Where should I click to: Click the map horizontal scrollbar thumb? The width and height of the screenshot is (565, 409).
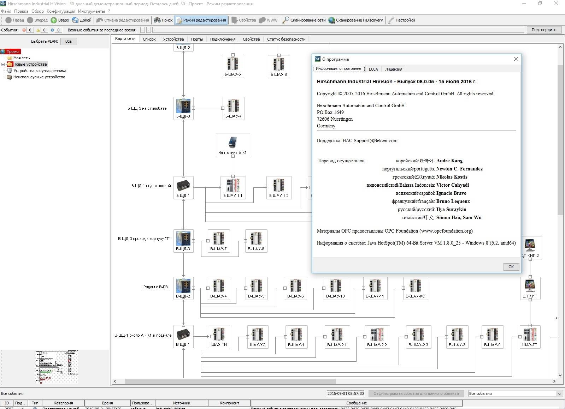[230, 381]
